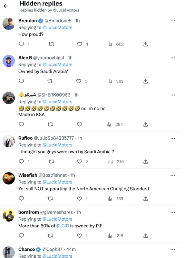Like Rufioo's reply about Saudi Arabia

pyautogui.click(x=80, y=162)
